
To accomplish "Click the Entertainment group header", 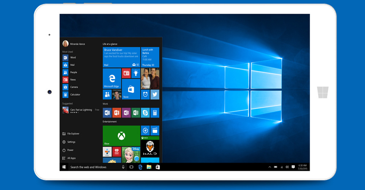I will click(109, 122).
